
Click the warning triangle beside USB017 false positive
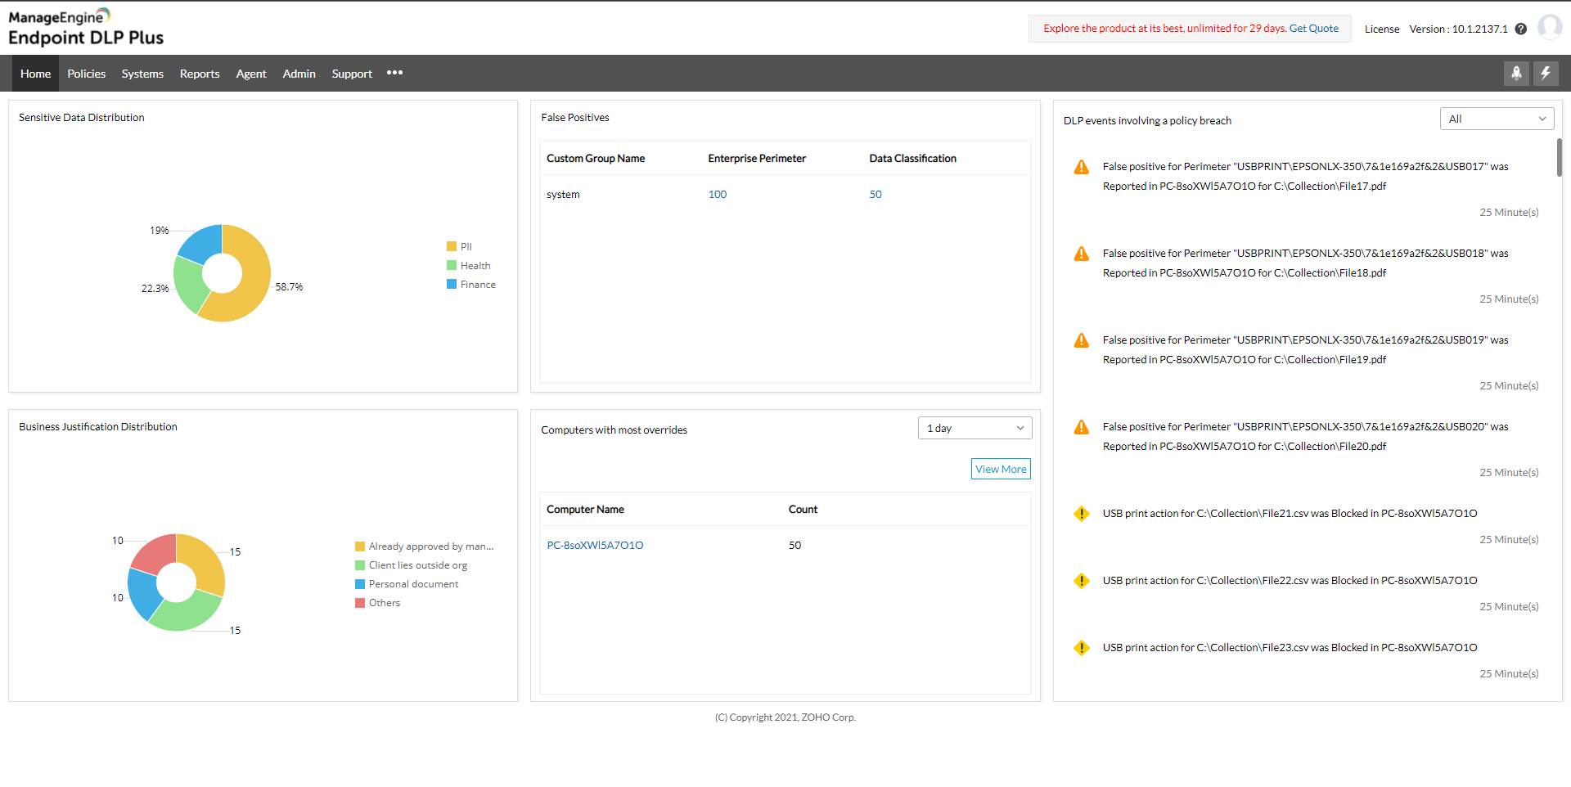click(x=1082, y=167)
